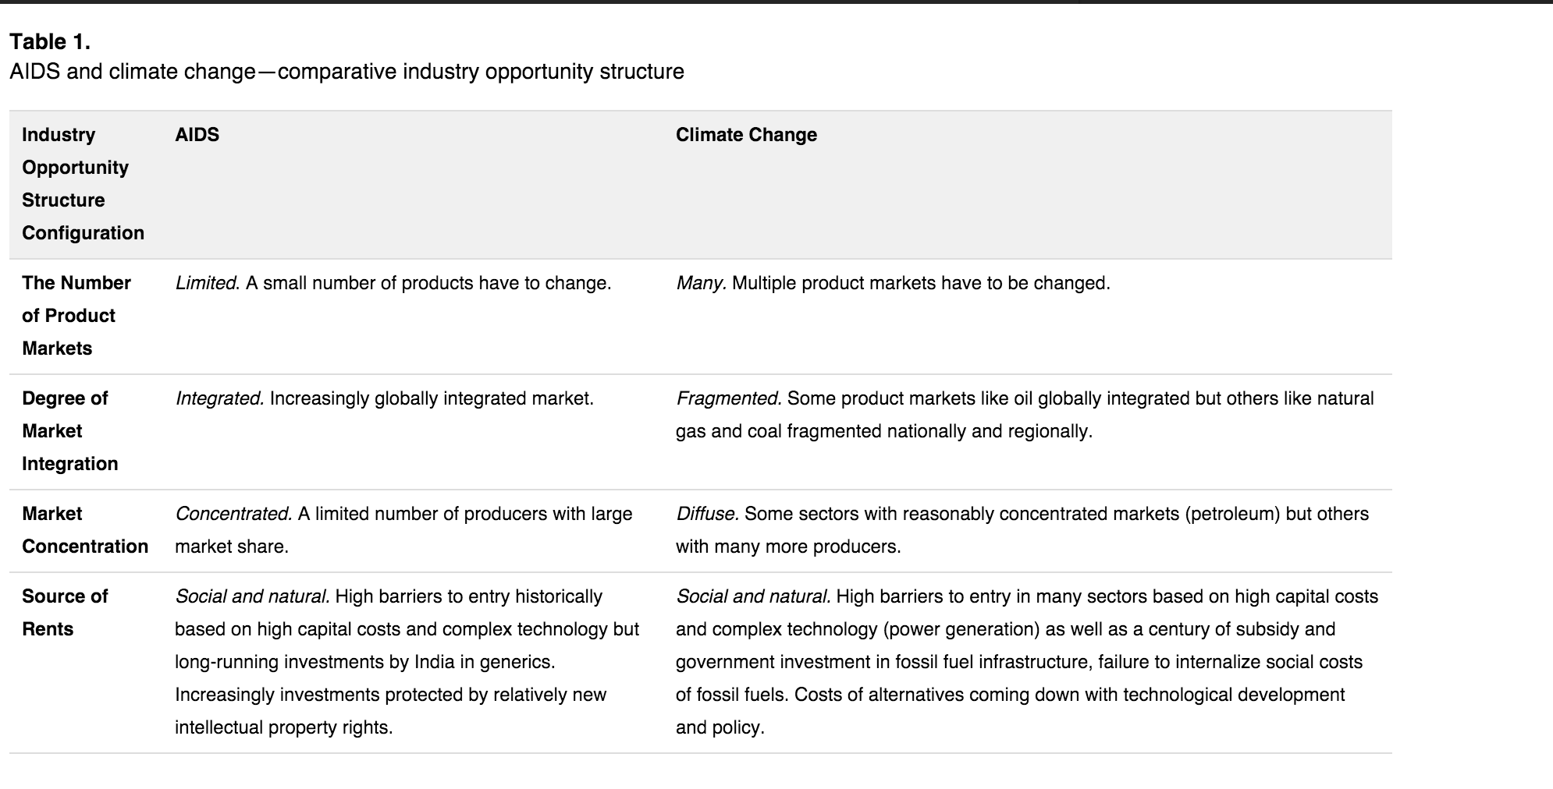1553x789 pixels.
Task: Click the text 'intellectual property rights.'
Action: click(x=284, y=727)
